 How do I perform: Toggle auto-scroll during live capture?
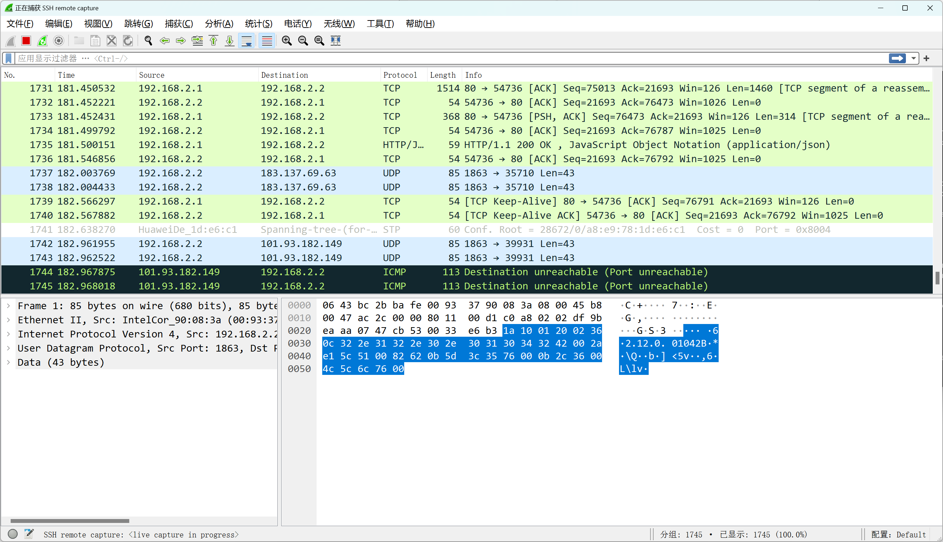pos(246,41)
